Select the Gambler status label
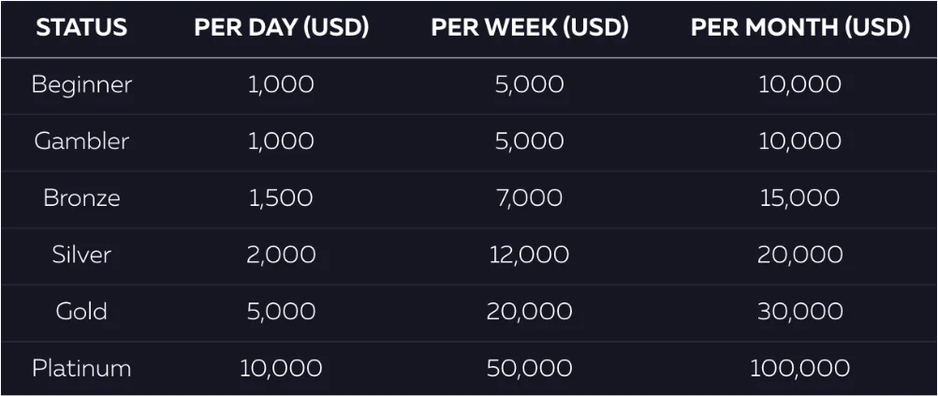Screen dimensions: 938x396 (x=81, y=141)
